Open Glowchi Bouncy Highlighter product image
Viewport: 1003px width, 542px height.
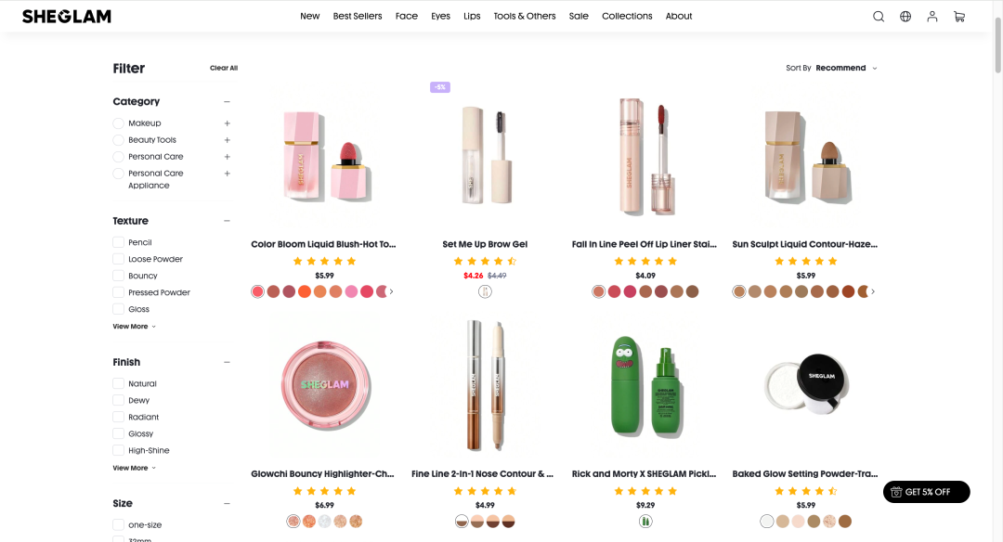[325, 385]
